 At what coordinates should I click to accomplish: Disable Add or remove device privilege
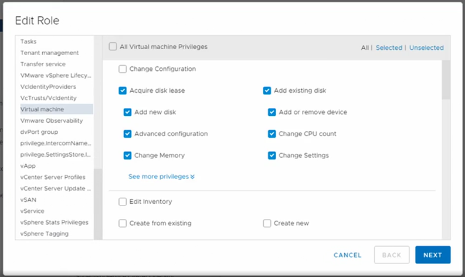coord(272,112)
